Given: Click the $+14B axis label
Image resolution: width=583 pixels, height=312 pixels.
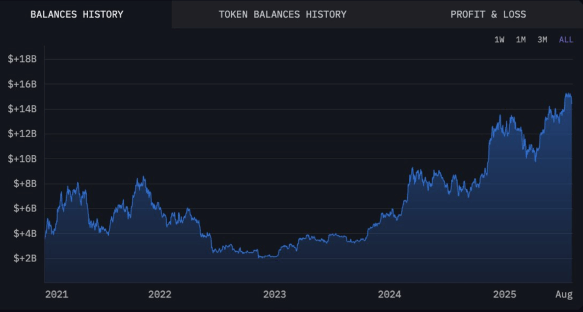Looking at the screenshot, I should click(22, 109).
